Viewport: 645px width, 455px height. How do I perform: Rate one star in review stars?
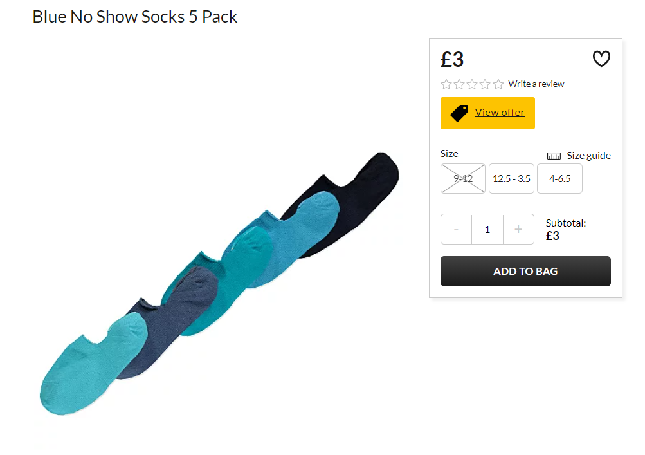446,84
